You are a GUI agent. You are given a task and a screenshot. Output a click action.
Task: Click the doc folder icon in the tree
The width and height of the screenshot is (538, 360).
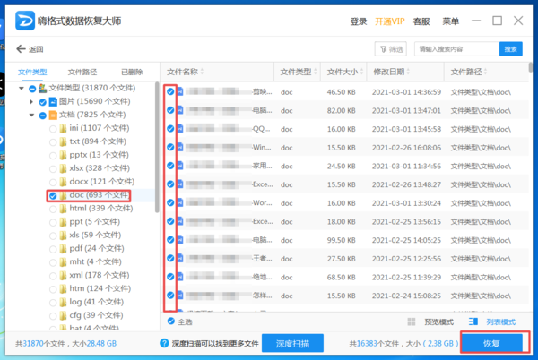tap(64, 195)
